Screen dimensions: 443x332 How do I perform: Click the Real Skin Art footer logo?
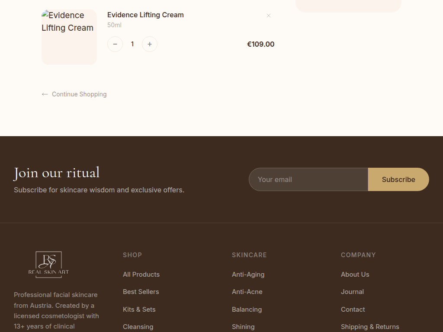click(x=48, y=265)
